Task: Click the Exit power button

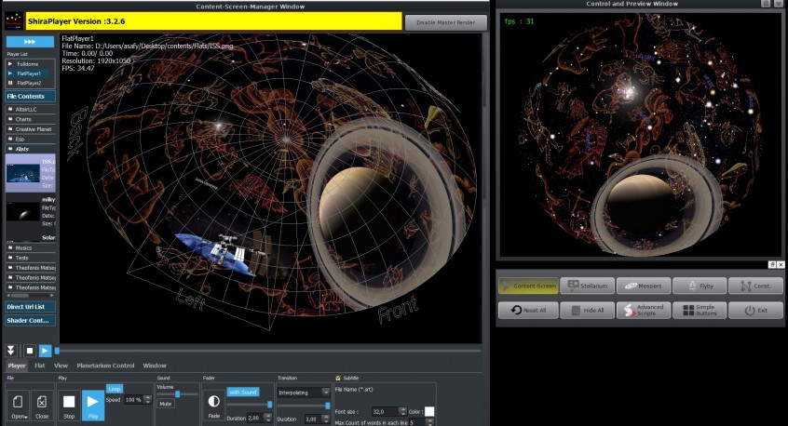Action: 755,310
